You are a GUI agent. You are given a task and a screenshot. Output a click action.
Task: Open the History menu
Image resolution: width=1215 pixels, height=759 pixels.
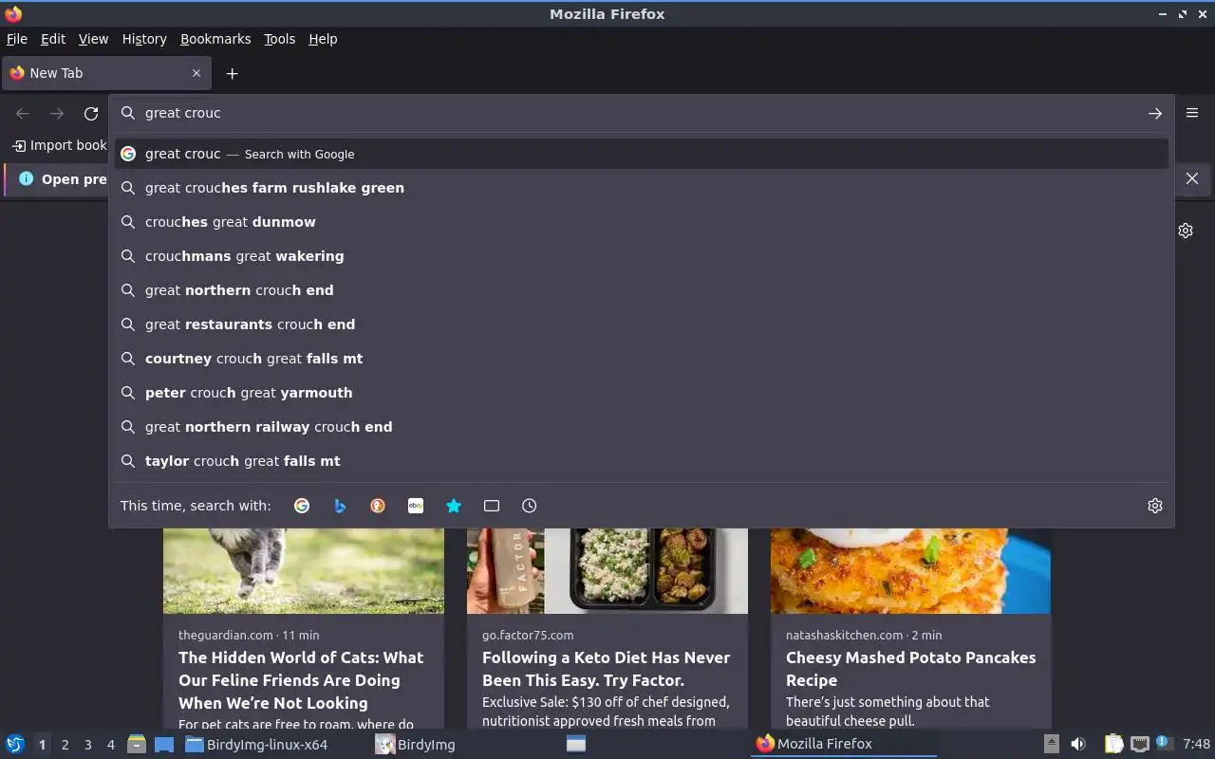pyautogui.click(x=144, y=39)
